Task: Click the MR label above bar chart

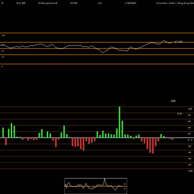Action: pyautogui.click(x=173, y=101)
